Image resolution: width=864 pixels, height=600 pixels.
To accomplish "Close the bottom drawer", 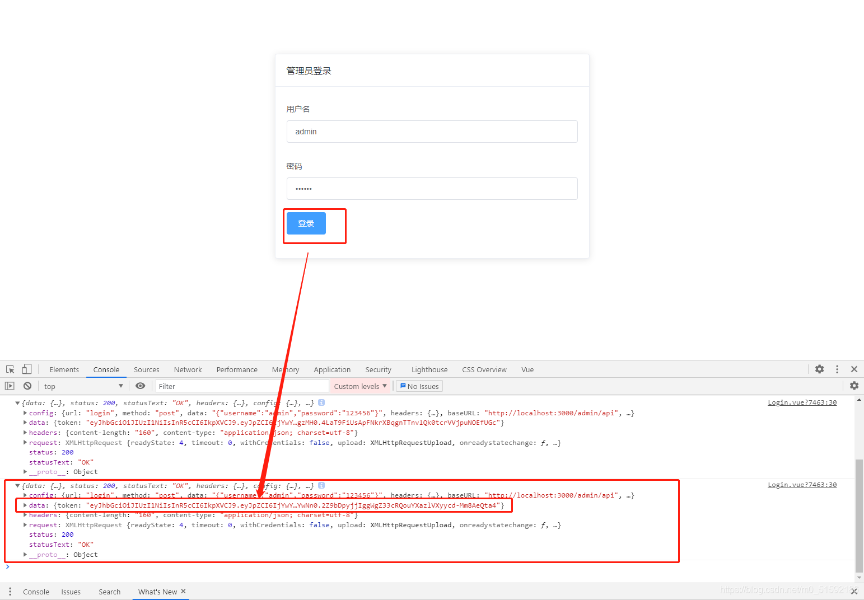I will (x=854, y=592).
